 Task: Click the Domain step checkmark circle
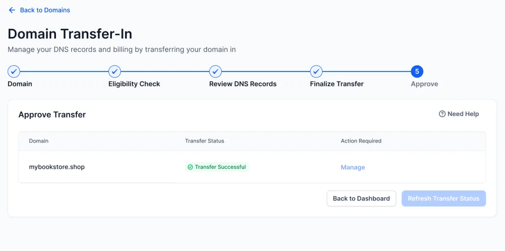point(14,71)
